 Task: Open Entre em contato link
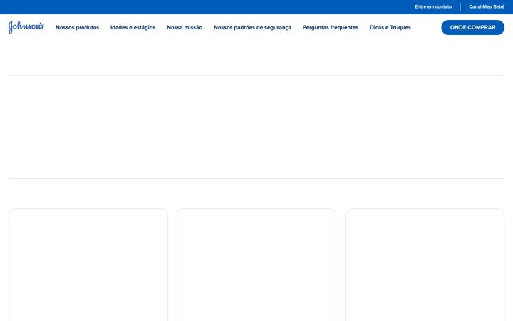coord(433,6)
